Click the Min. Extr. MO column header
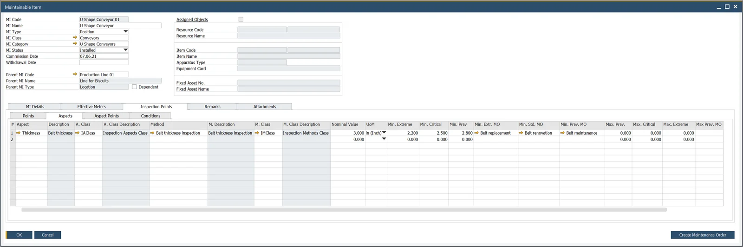The width and height of the screenshot is (743, 247). coord(496,124)
